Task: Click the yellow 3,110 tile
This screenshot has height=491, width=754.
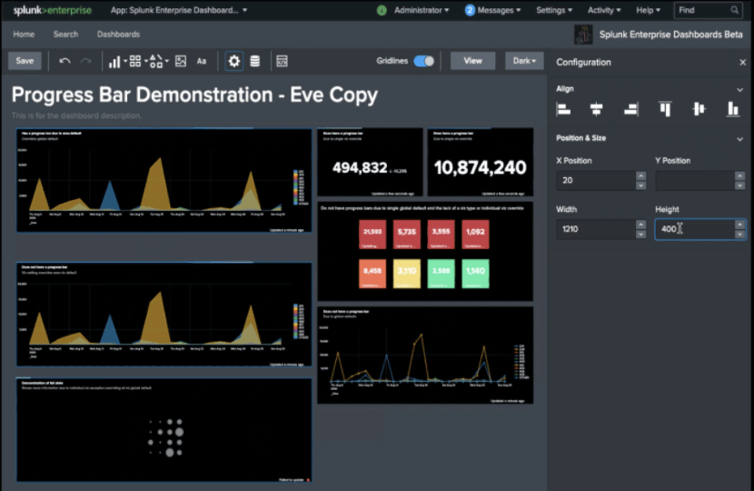Action: coord(407,274)
